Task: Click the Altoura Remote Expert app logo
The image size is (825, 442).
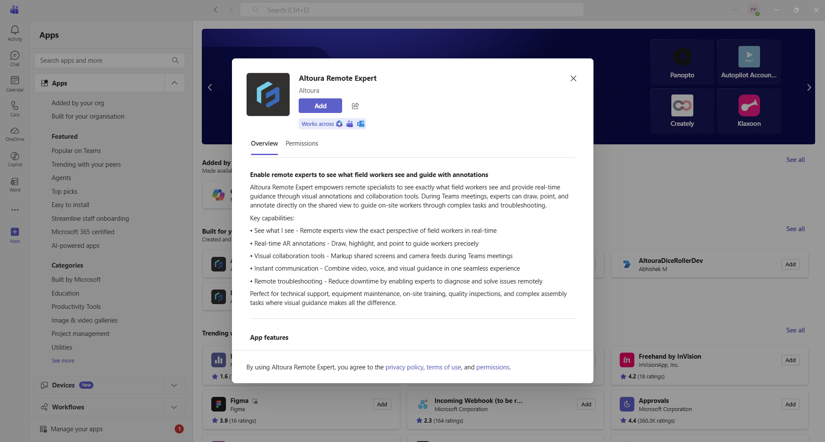Action: coord(268,94)
